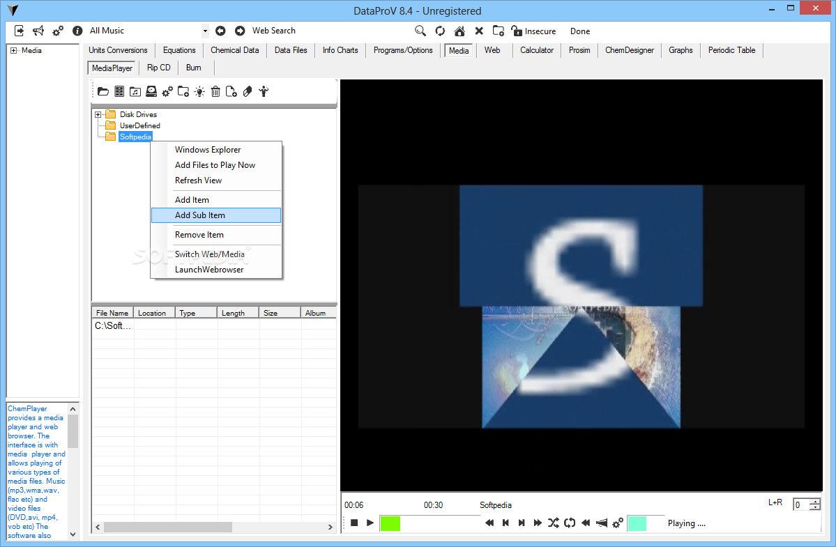This screenshot has width=836, height=547.
Task: Click the Web Search label
Action: pyautogui.click(x=274, y=31)
